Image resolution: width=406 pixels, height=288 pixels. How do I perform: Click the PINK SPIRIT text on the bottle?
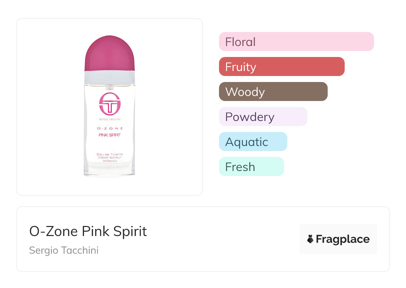point(110,135)
